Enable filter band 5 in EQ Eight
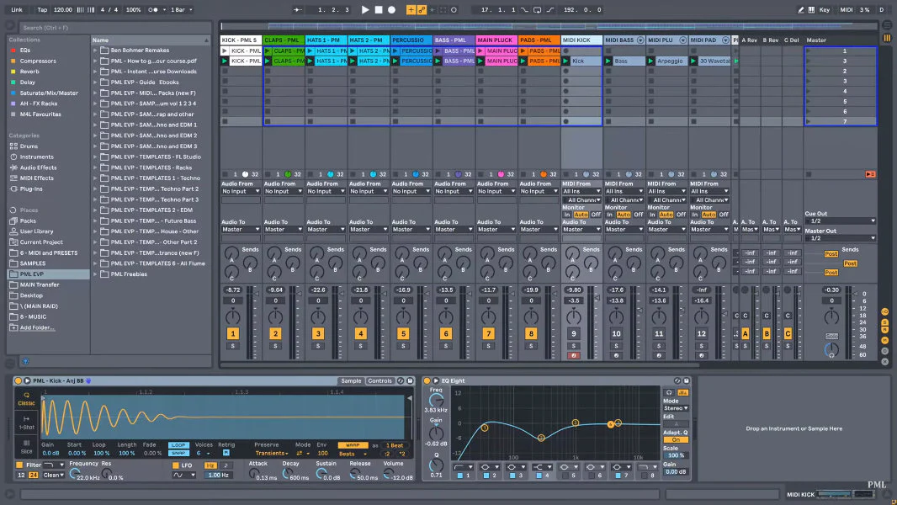The image size is (897, 505). pyautogui.click(x=565, y=476)
